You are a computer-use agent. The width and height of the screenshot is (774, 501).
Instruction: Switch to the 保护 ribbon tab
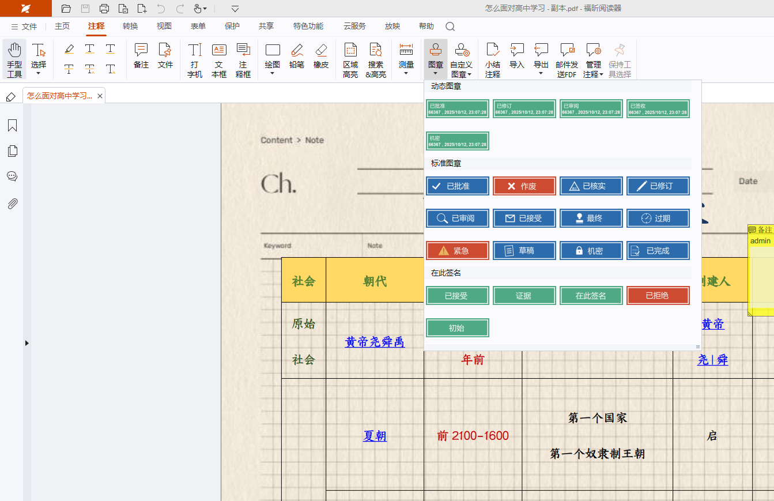[x=232, y=26]
